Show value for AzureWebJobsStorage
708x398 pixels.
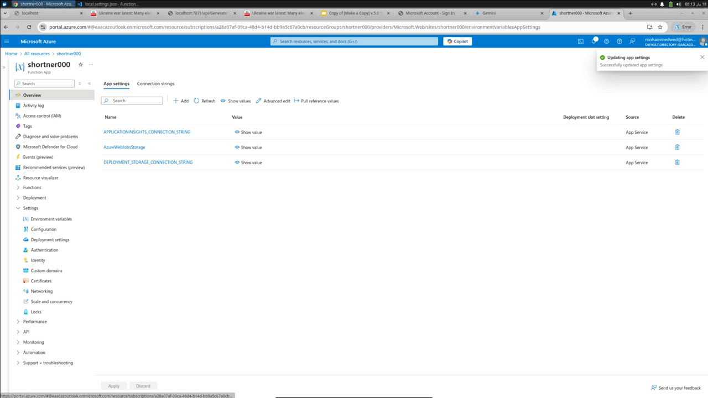tap(248, 147)
